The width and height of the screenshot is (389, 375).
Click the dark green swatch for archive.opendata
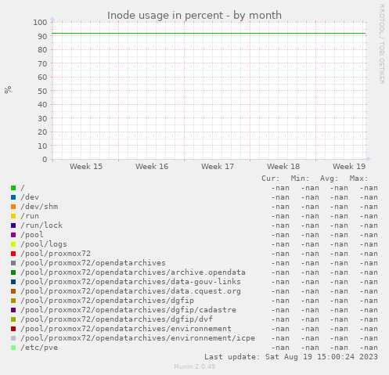(13, 272)
